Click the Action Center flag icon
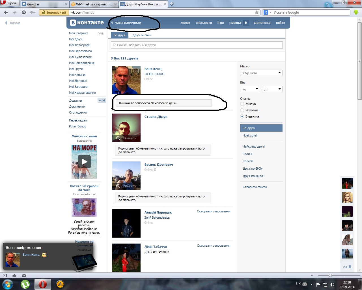 pyautogui.click(x=318, y=284)
